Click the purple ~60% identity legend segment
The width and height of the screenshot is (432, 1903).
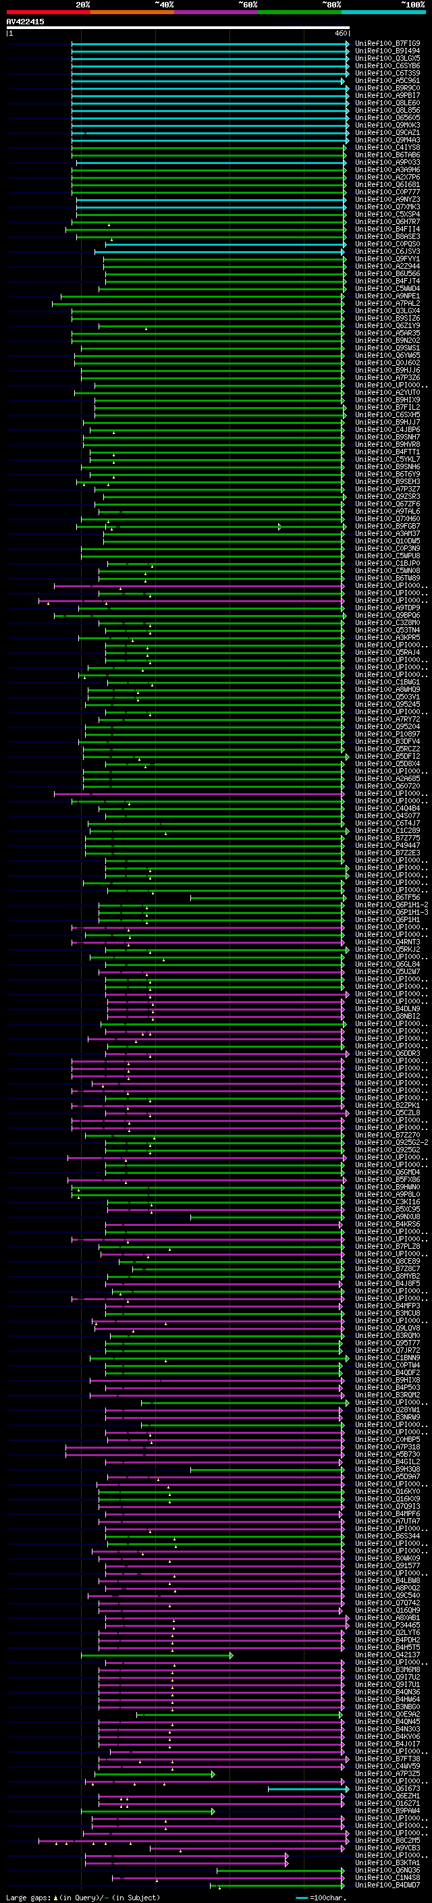tap(215, 12)
